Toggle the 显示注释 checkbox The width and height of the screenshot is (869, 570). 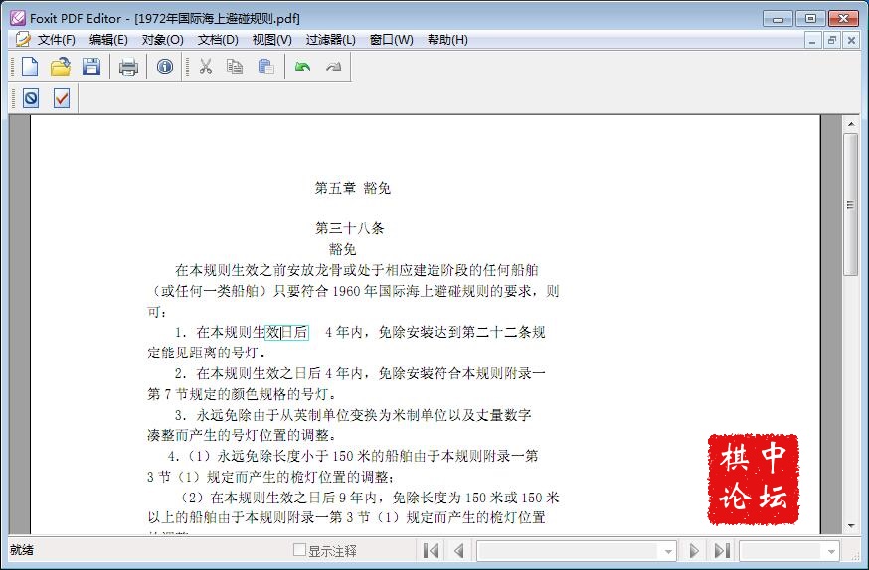point(299,549)
